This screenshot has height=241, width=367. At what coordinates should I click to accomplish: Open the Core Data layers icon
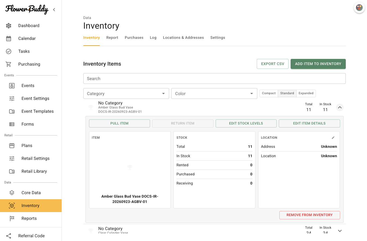pos(12,193)
